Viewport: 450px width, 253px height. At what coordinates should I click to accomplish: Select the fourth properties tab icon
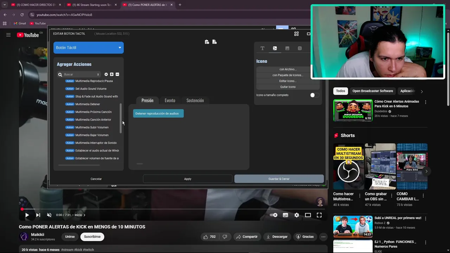[x=300, y=48]
